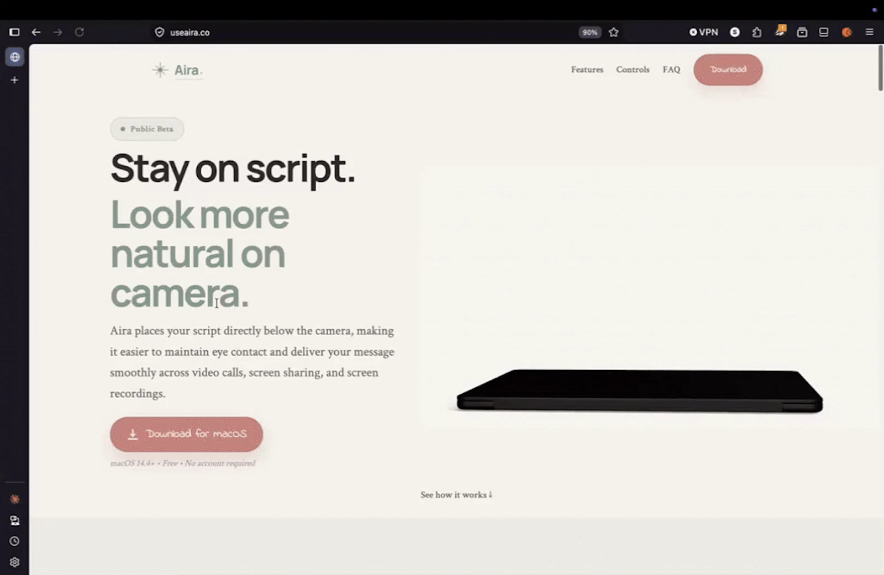884x575 pixels.
Task: Open the extensions puzzle icon
Action: (x=757, y=32)
